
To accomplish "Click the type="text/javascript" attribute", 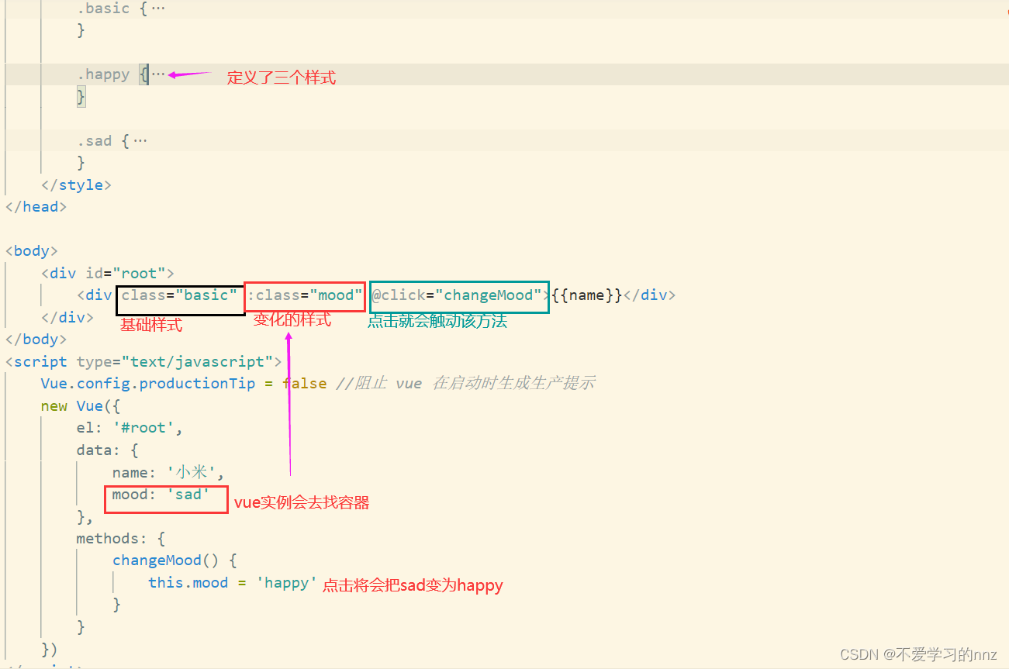I will click(x=175, y=361).
